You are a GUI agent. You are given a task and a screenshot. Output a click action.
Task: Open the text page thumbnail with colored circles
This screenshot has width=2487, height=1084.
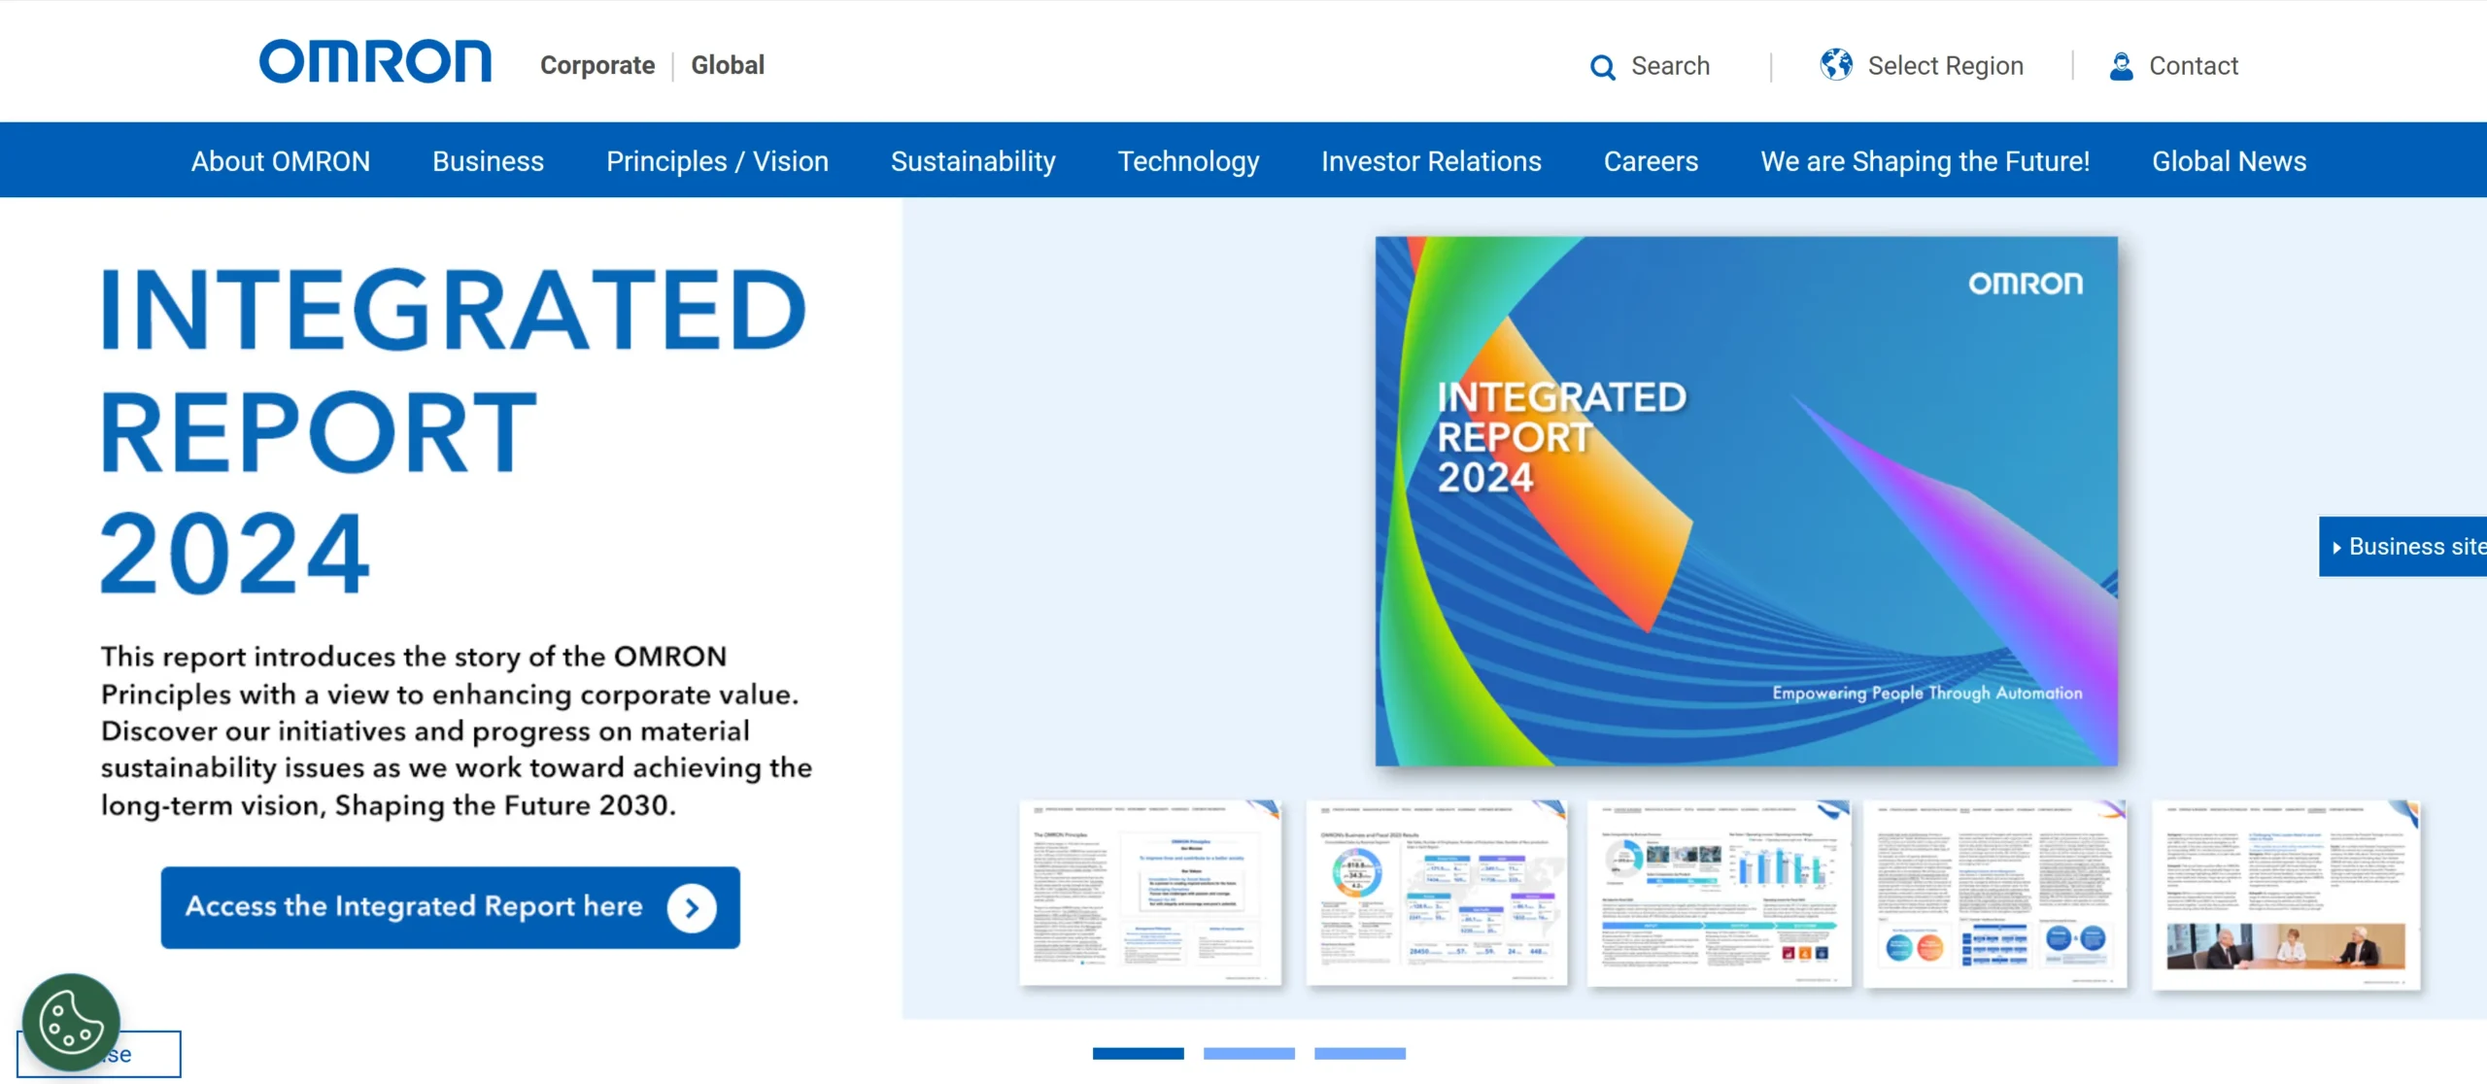click(1994, 894)
